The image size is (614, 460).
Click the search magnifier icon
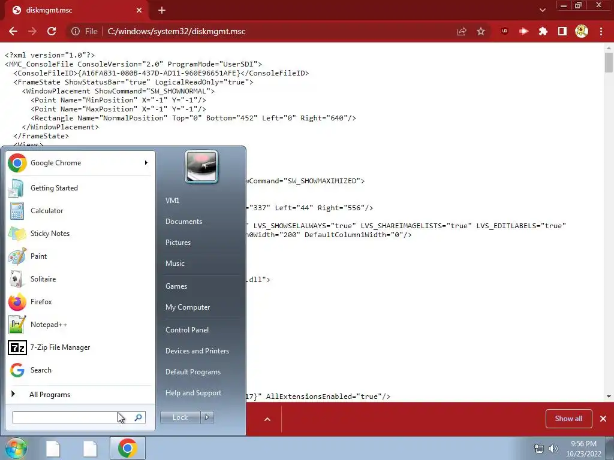139,417
